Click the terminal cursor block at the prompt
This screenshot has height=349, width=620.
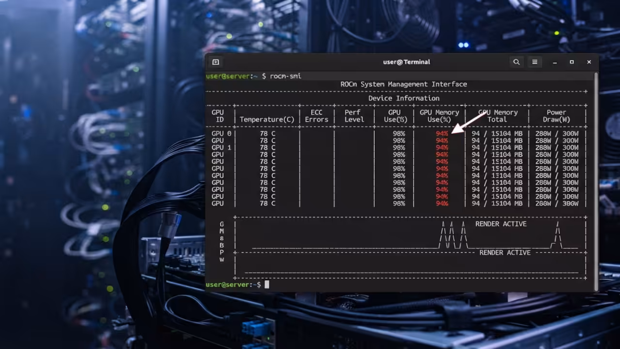tap(266, 285)
